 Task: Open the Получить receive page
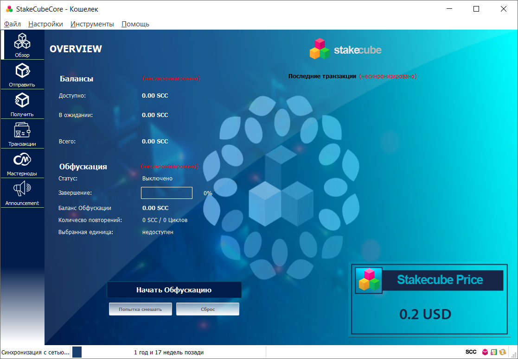pos(22,104)
